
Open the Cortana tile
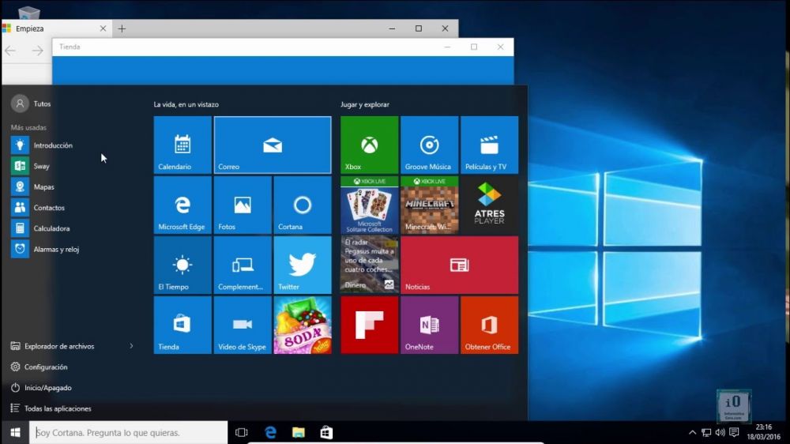303,205
